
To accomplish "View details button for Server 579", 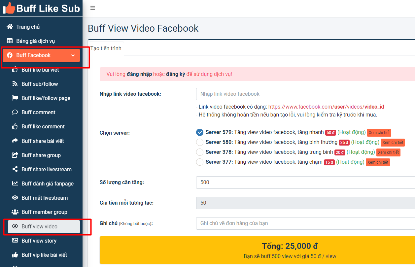I will coord(379,132).
